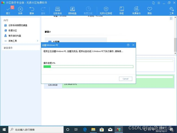
Task: Click the 撤销 (Undo) toolbar icon
Action: click(32, 11)
